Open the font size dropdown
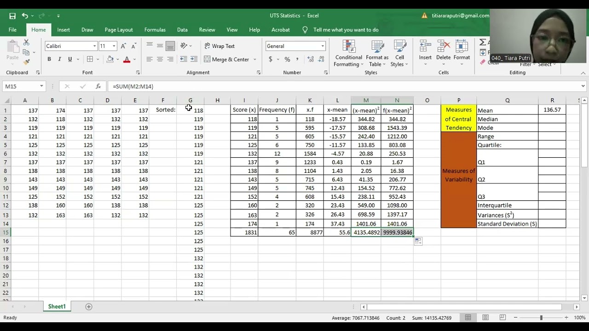 (114, 46)
